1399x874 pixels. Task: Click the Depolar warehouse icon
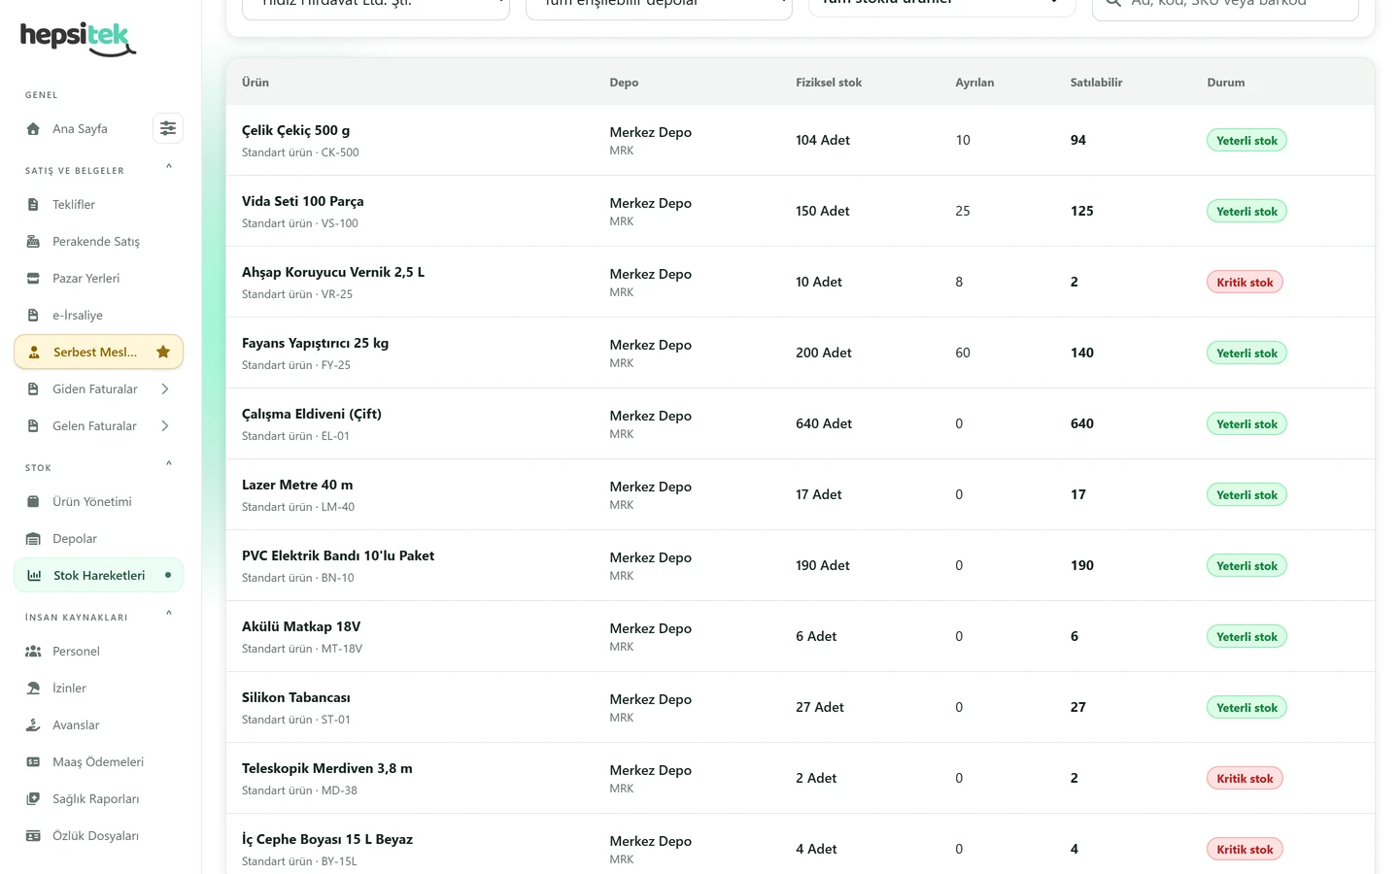pos(33,538)
